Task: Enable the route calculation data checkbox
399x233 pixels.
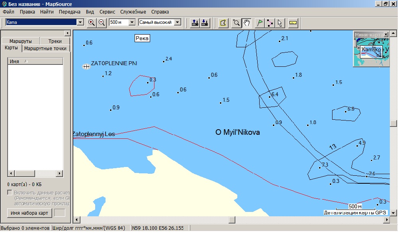Action: [x=10, y=193]
